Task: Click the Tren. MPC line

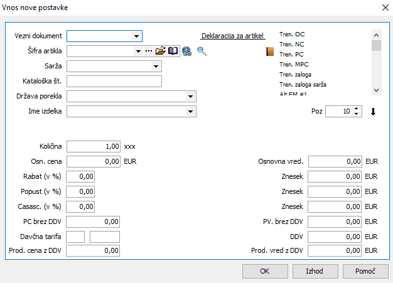Action: (x=294, y=65)
